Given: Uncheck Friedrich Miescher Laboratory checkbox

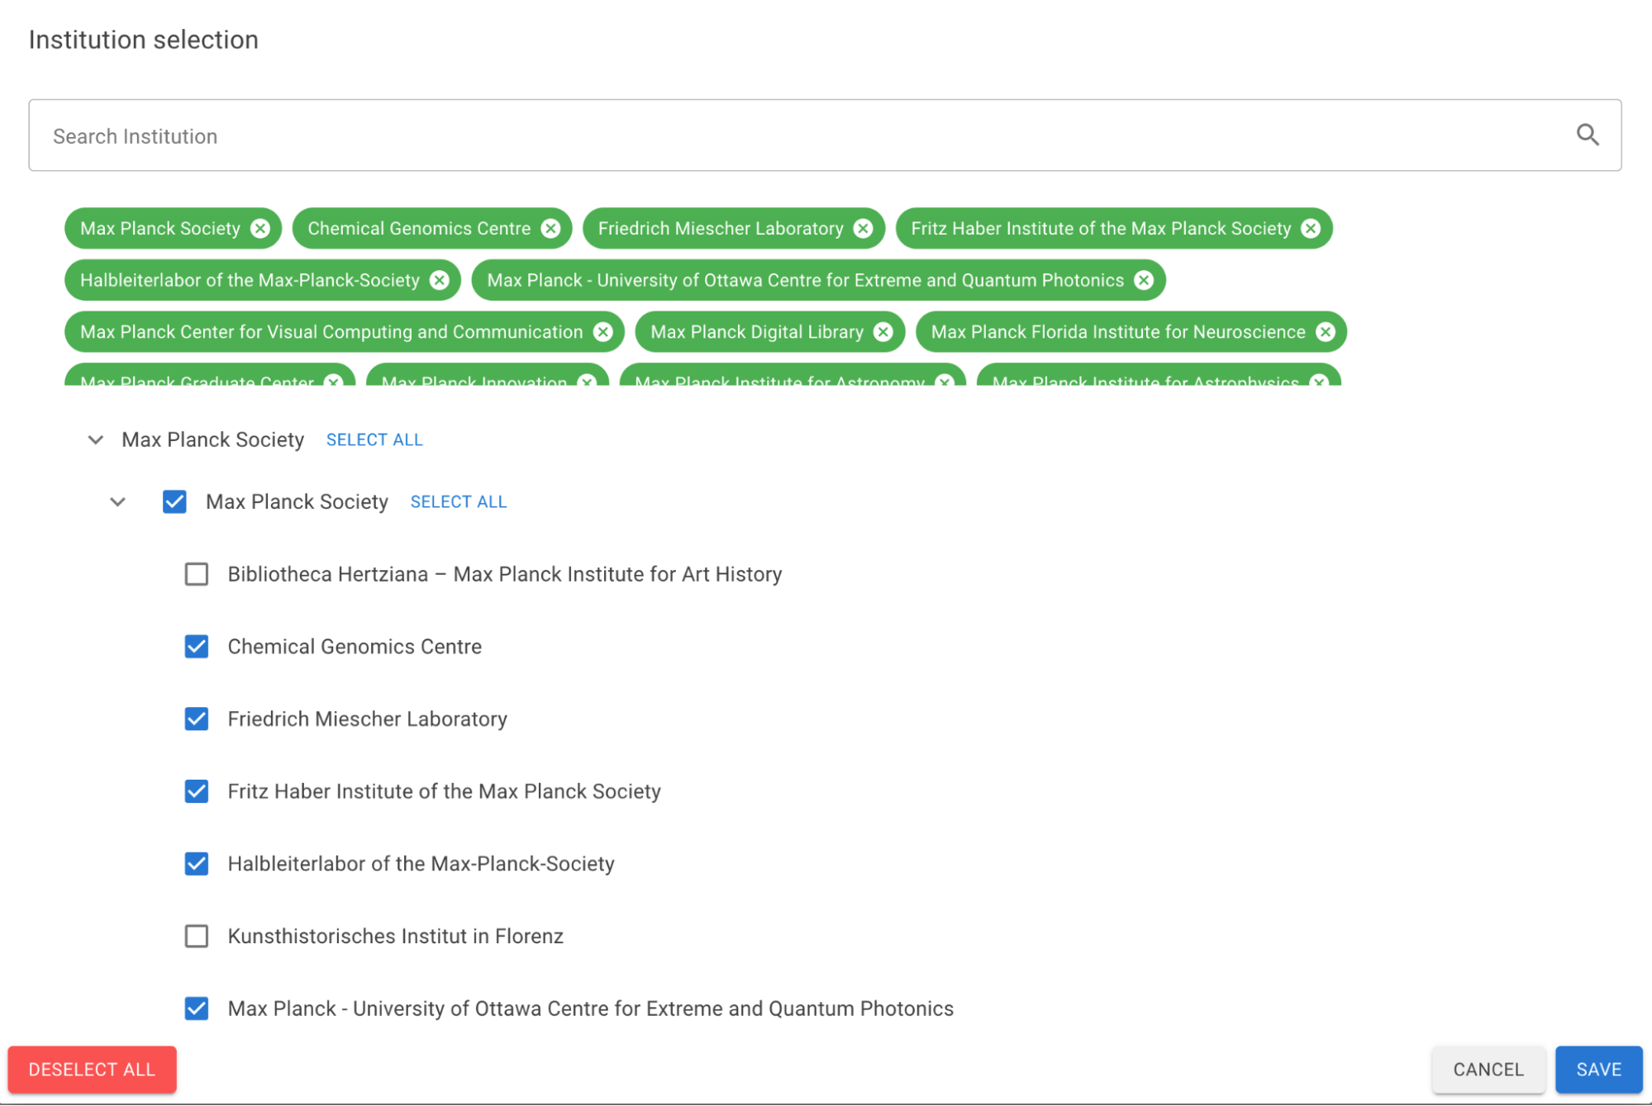Looking at the screenshot, I should (197, 719).
